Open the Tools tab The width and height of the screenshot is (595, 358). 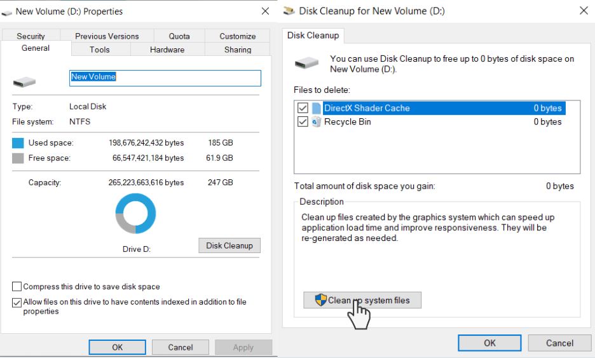pyautogui.click(x=99, y=50)
